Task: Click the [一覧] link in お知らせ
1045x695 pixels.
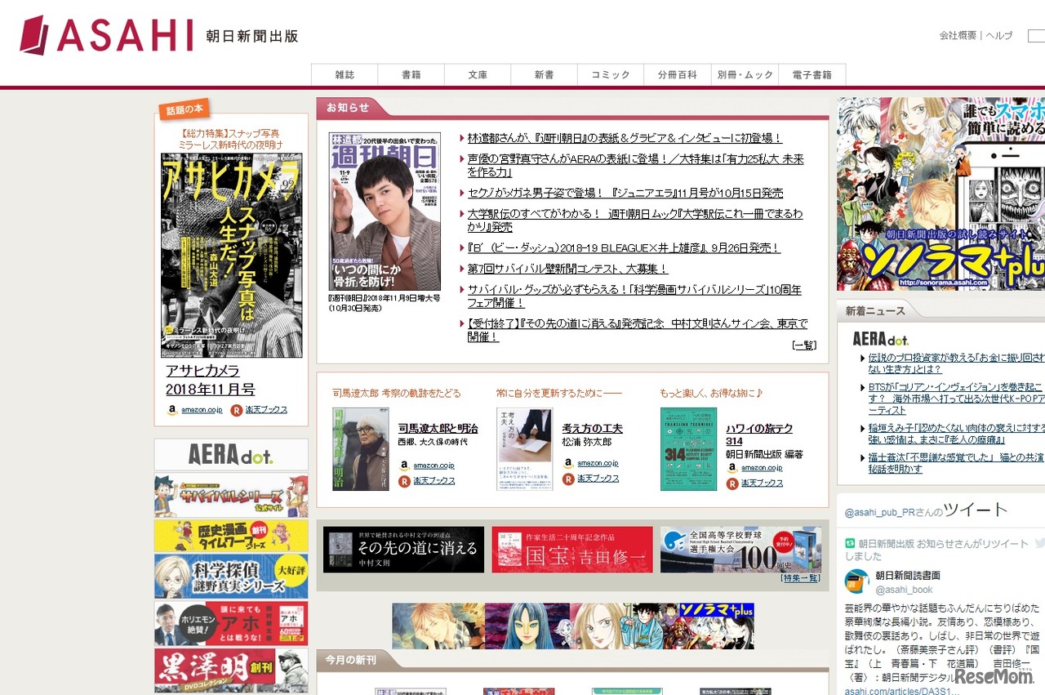Action: point(804,345)
